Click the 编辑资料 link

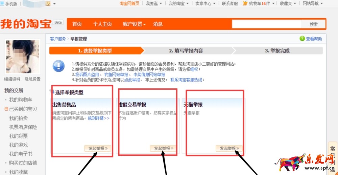12,80
